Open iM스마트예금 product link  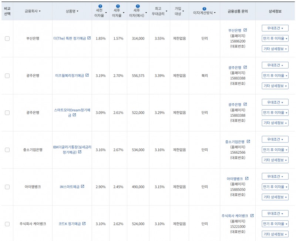click(x=70, y=187)
